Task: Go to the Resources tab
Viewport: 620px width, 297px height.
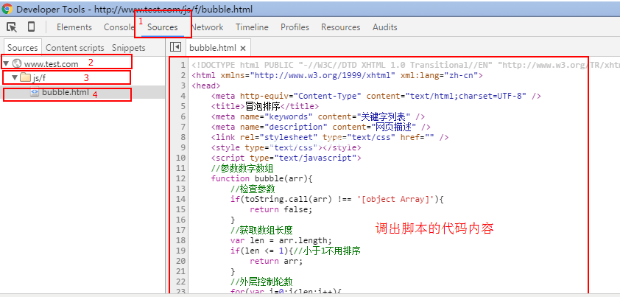Action: 340,27
